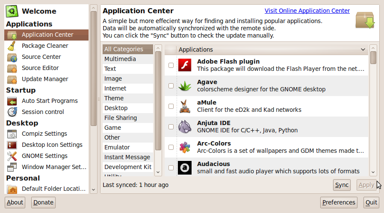Click the sidebar scroll-down arrow

[94, 189]
